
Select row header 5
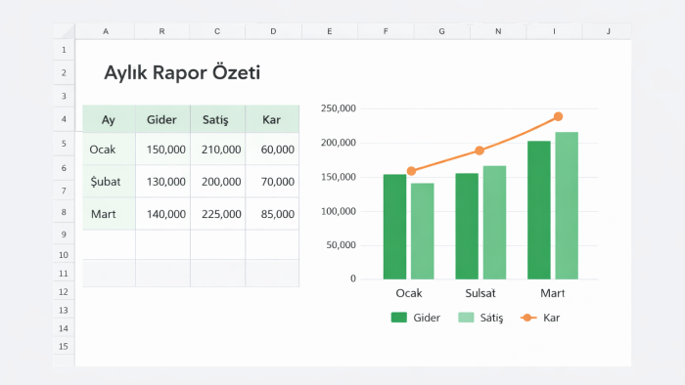[64, 144]
